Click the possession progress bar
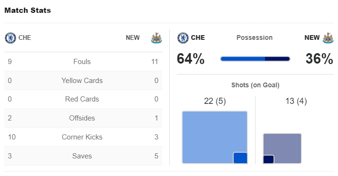 [255, 59]
